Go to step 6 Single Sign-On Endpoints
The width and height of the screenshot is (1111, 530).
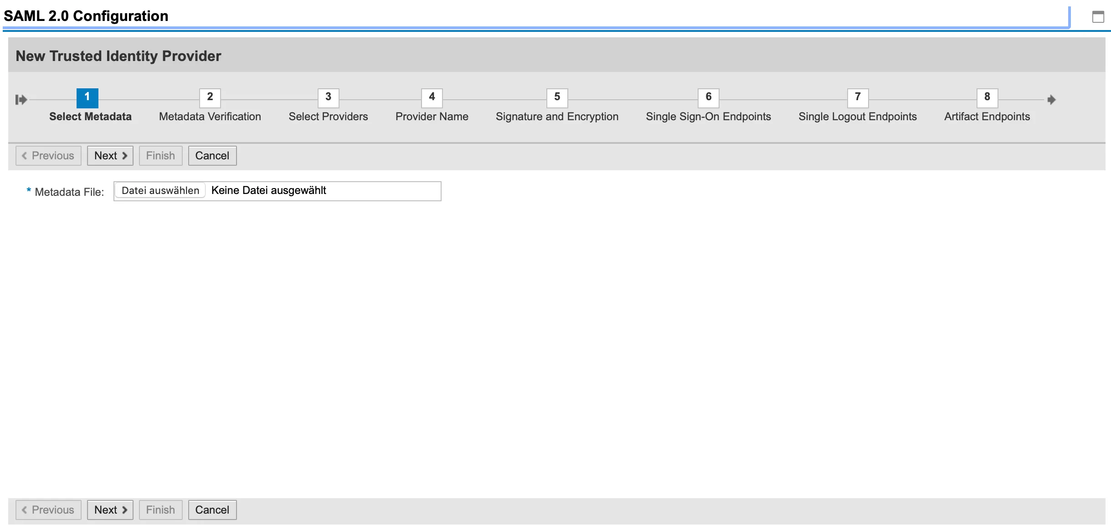point(708,97)
